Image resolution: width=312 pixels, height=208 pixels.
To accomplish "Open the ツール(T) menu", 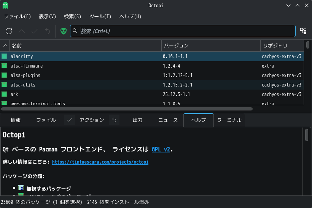I will click(x=100, y=16).
